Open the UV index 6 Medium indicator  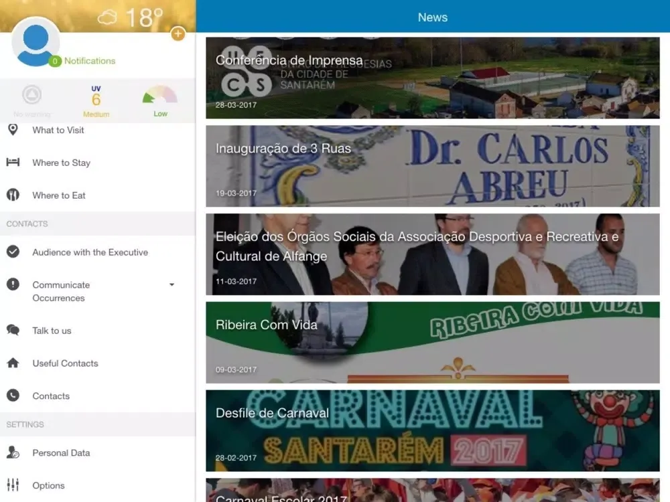click(96, 102)
